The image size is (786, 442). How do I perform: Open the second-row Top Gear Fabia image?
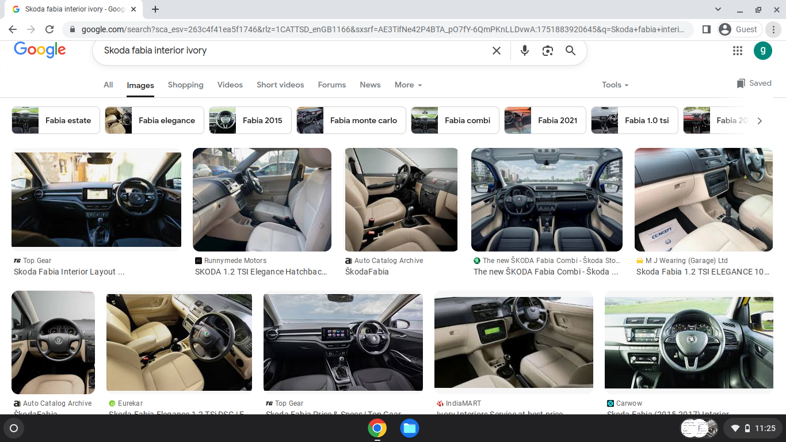pos(343,342)
